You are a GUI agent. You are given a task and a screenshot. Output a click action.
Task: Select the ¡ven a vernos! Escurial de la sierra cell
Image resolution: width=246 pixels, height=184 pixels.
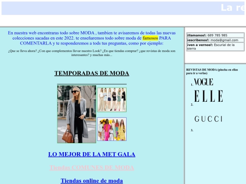click(x=215, y=47)
